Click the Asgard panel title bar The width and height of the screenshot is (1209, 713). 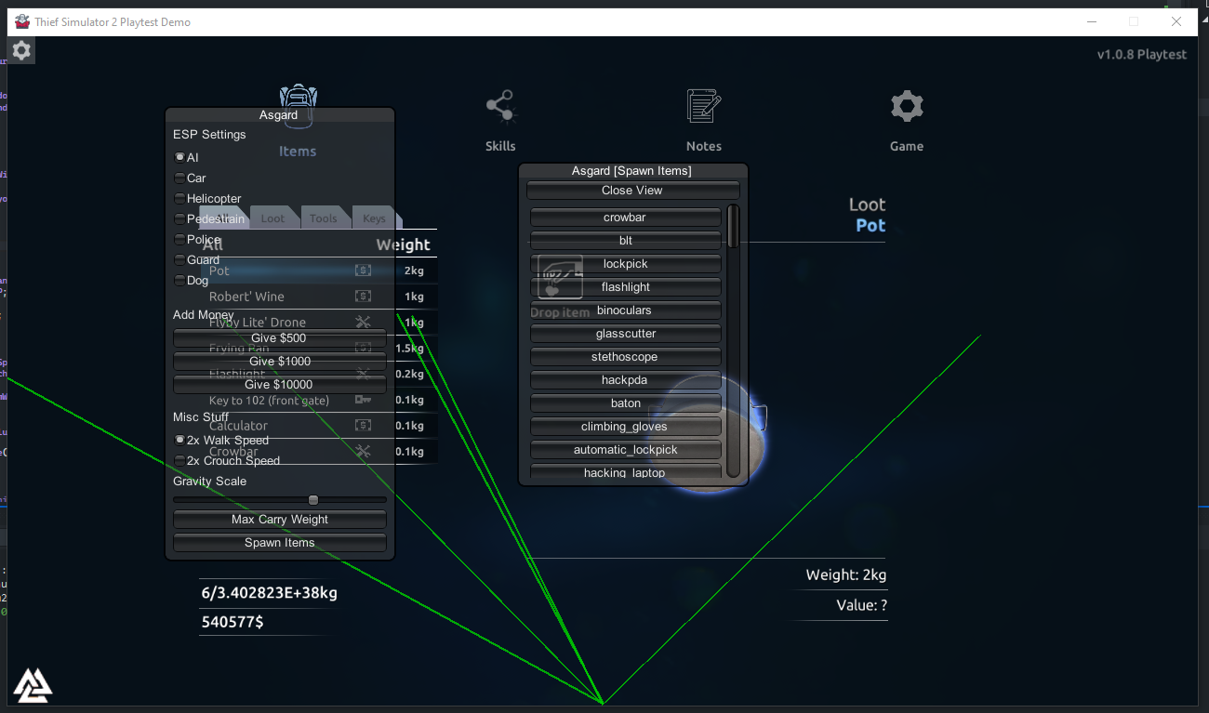pyautogui.click(x=279, y=115)
